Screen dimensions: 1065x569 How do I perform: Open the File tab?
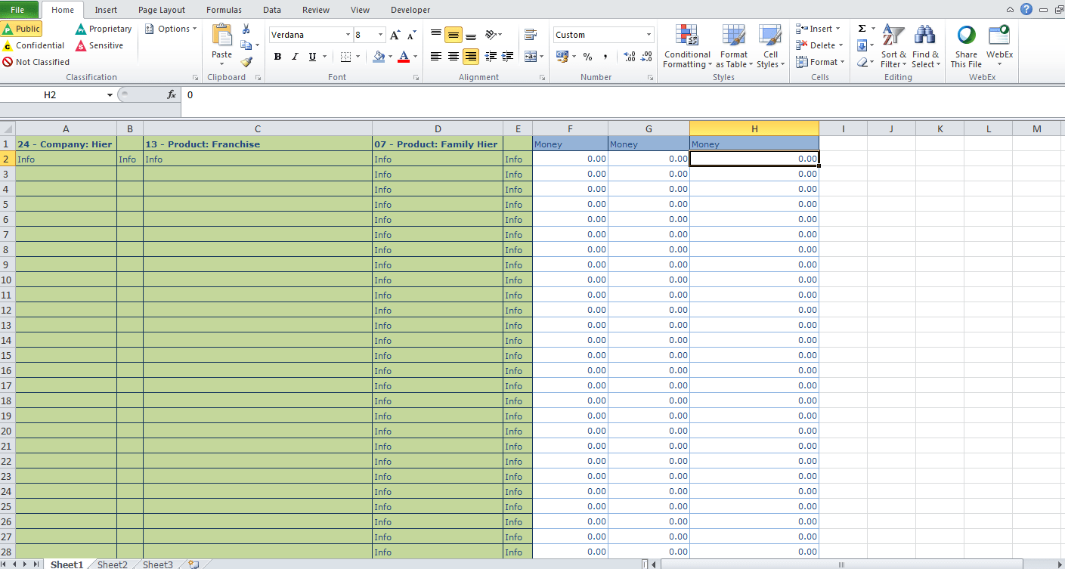17,10
